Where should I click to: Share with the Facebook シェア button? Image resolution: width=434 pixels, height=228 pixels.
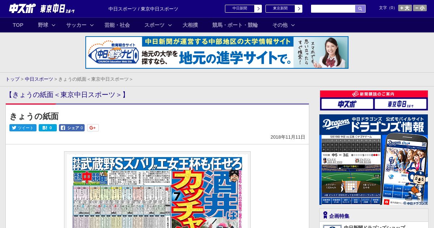coord(72,128)
